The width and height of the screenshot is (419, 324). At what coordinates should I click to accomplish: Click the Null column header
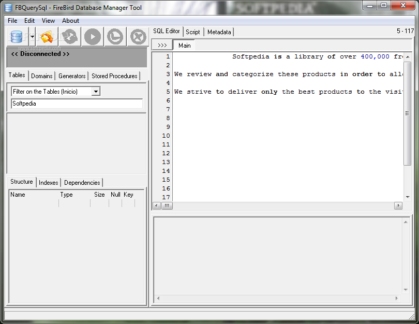(115, 195)
